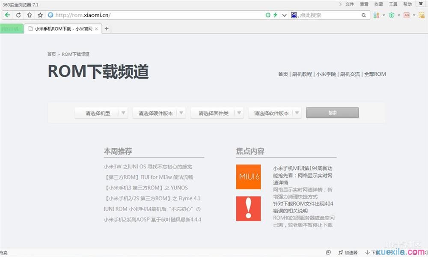Expand the 请选择机型 dropdown
The width and height of the screenshot is (428, 257).
click(101, 113)
